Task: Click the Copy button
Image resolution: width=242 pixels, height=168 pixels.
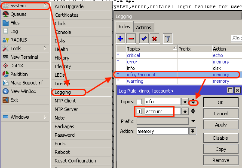Action: point(221,149)
